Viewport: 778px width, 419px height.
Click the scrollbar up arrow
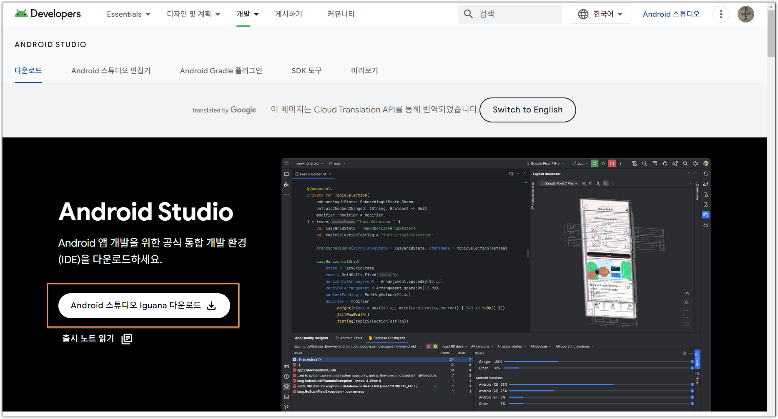pos(771,6)
